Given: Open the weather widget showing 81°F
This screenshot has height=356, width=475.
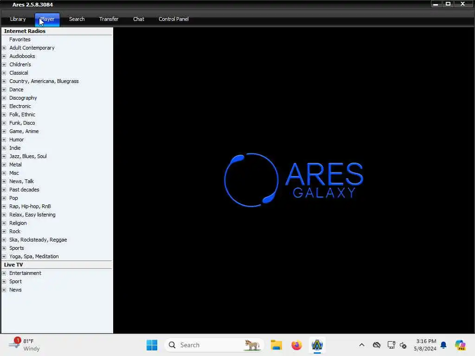Looking at the screenshot, I should pos(24,345).
